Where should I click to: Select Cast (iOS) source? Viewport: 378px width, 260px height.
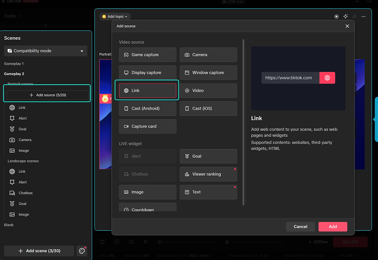pos(208,108)
